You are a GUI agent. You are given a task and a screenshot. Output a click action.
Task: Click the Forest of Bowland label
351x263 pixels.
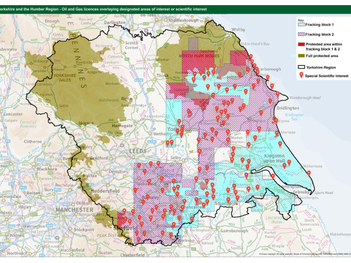click(28, 124)
